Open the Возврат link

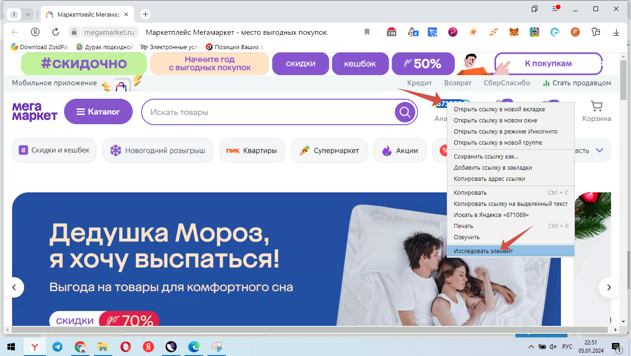click(x=457, y=83)
